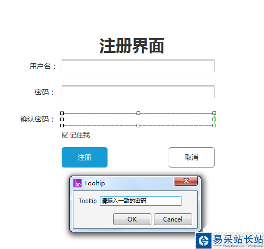Click the 用户名： label

[x=43, y=66]
